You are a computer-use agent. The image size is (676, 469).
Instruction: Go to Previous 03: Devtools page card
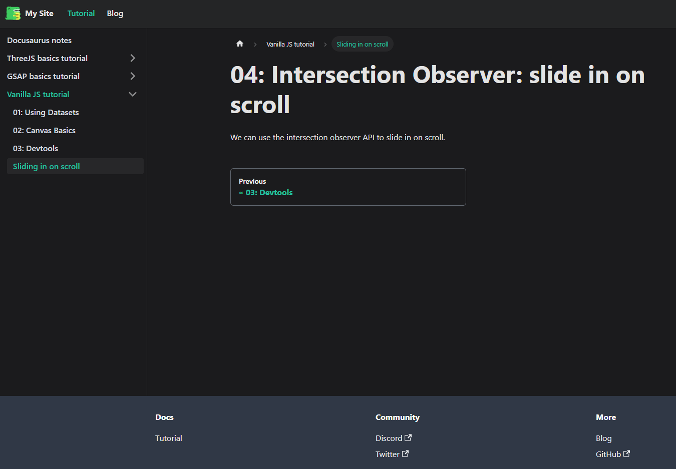tap(348, 187)
